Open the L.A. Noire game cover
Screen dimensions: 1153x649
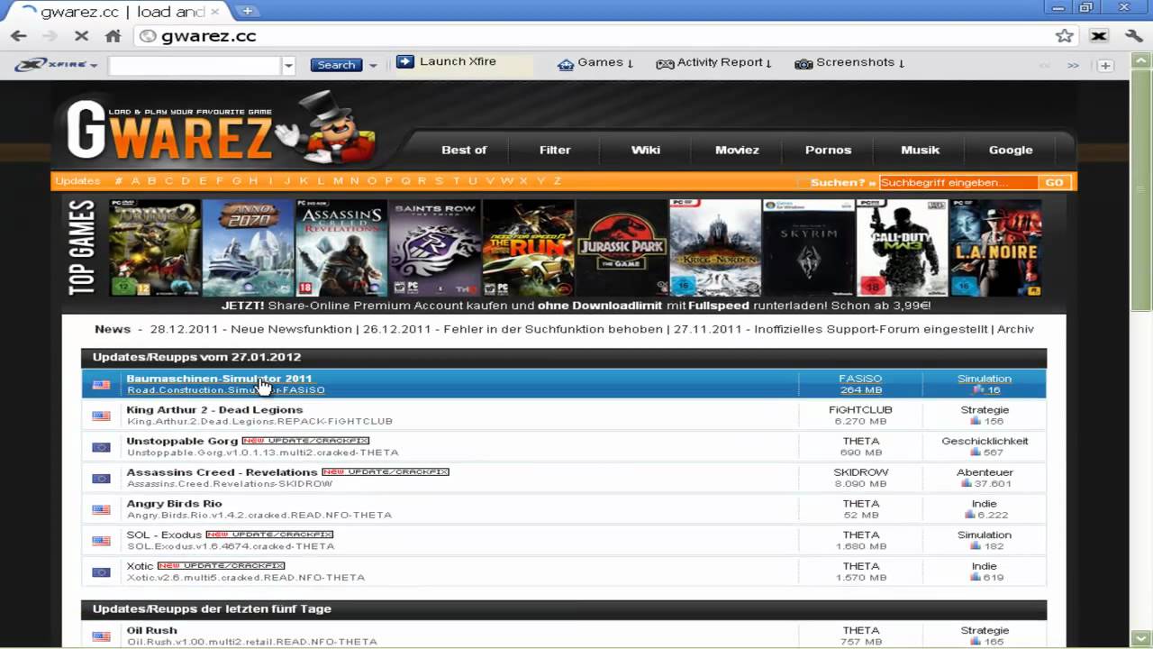pyautogui.click(x=995, y=248)
